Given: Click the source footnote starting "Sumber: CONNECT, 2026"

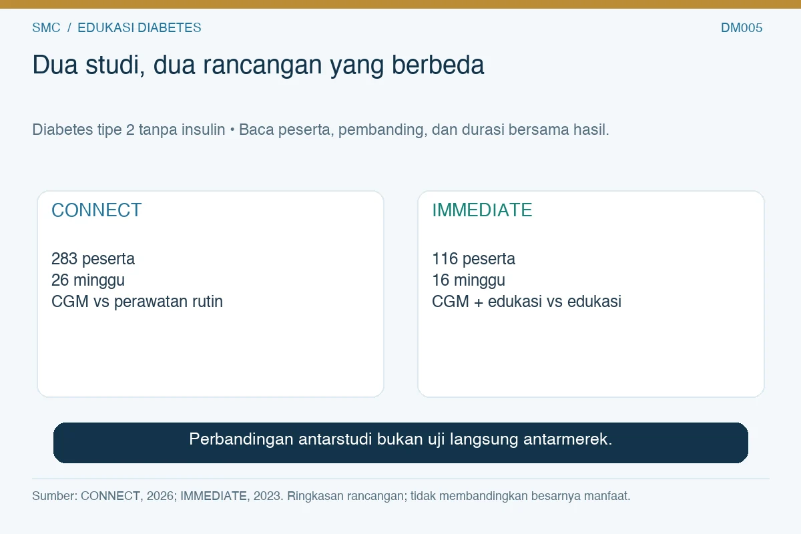Looking at the screenshot, I should [331, 496].
